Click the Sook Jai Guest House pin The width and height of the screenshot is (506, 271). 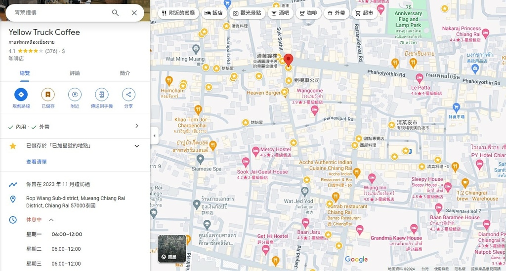click(246, 163)
